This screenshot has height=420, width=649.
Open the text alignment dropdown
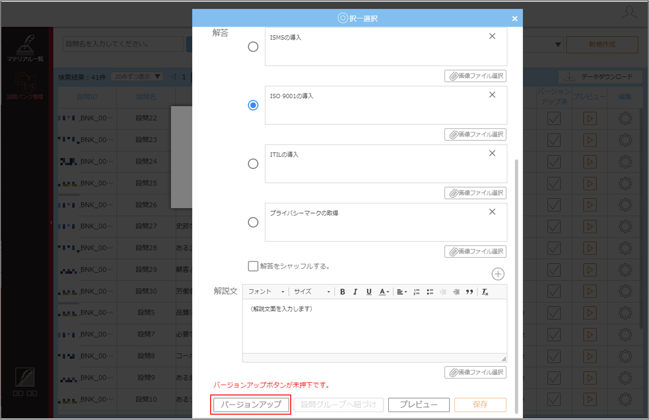point(402,292)
